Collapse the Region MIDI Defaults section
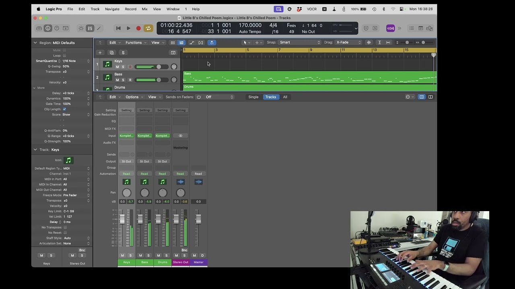515x289 pixels. pos(35,43)
